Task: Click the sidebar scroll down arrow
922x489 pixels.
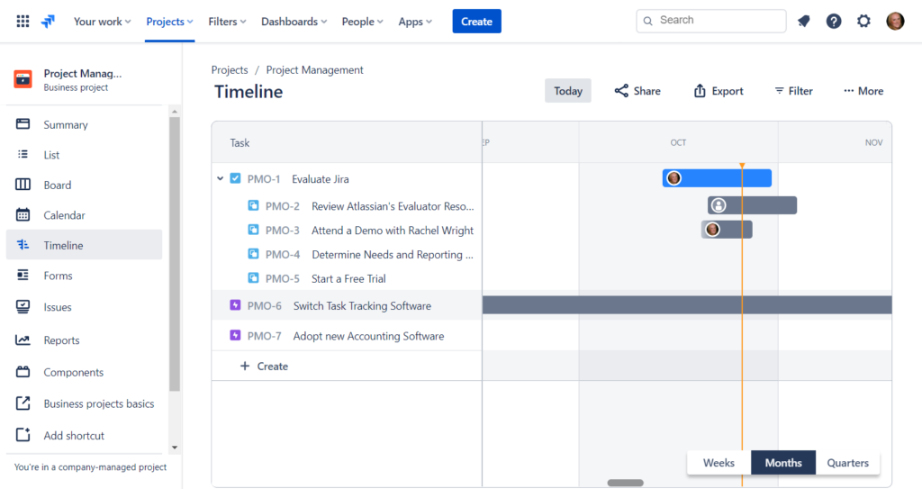Action: pos(175,448)
